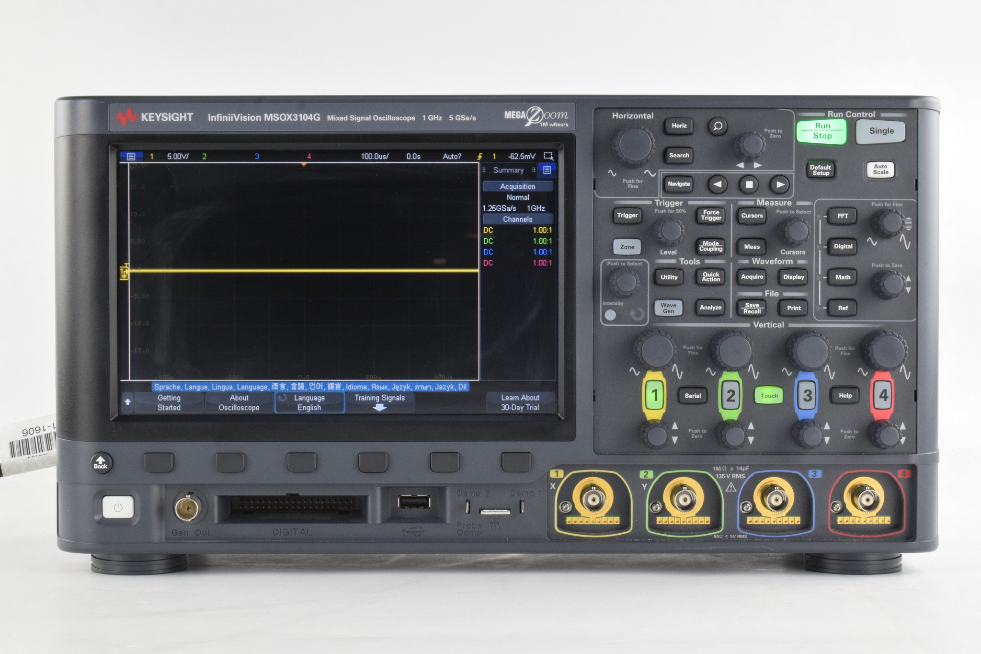Click the trigger Level knob
The width and height of the screenshot is (981, 654).
click(669, 231)
